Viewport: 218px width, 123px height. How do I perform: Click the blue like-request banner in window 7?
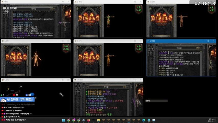point(17,99)
